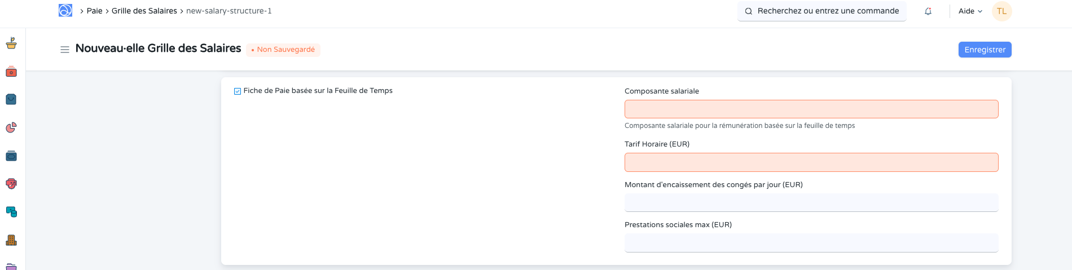This screenshot has width=1072, height=270.
Task: Click the Enregistrer button
Action: 985,50
